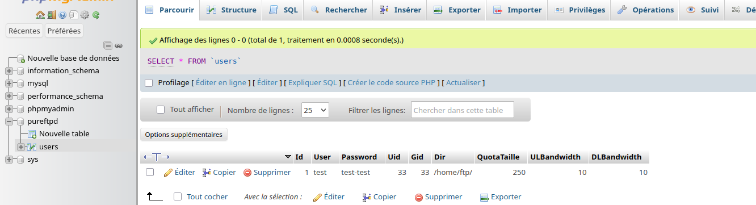756x205 pixels.
Task: Expand performance_schema database node
Action: click(9, 97)
